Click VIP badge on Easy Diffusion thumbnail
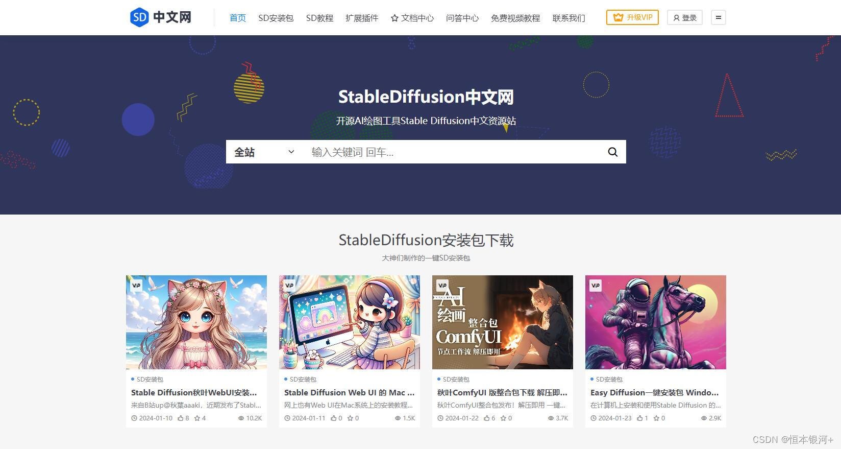 click(x=595, y=285)
